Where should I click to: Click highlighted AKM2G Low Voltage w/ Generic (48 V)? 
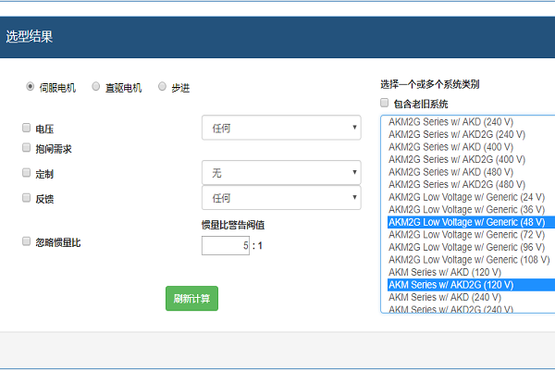tap(471, 222)
